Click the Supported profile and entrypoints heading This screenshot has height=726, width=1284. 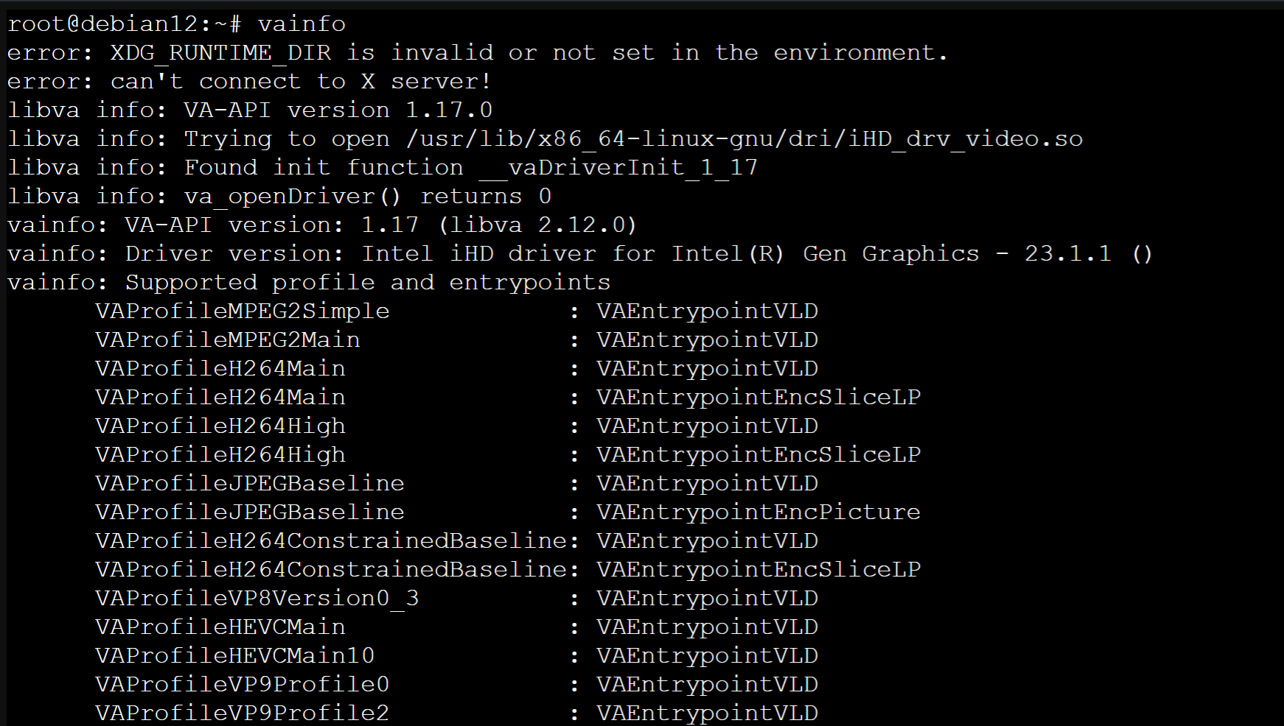(x=368, y=282)
